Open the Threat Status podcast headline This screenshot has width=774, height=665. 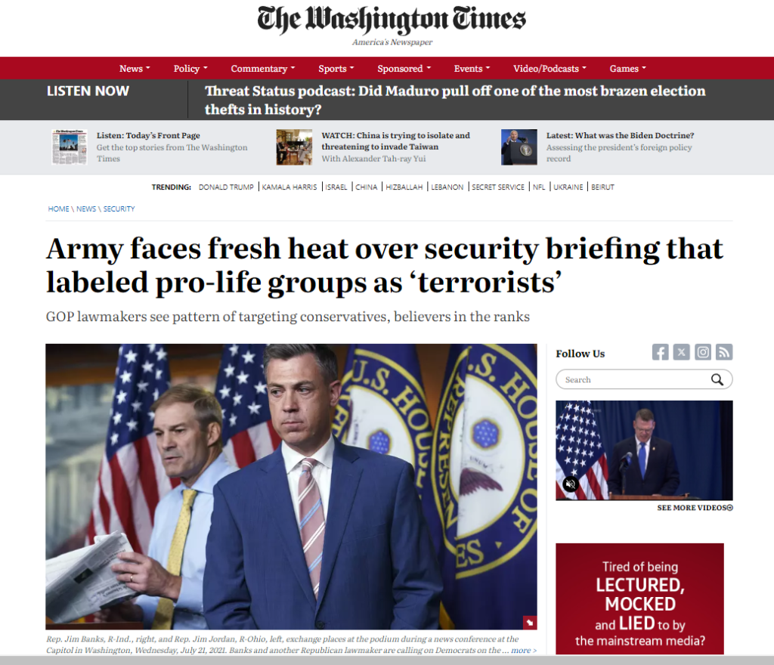click(455, 101)
